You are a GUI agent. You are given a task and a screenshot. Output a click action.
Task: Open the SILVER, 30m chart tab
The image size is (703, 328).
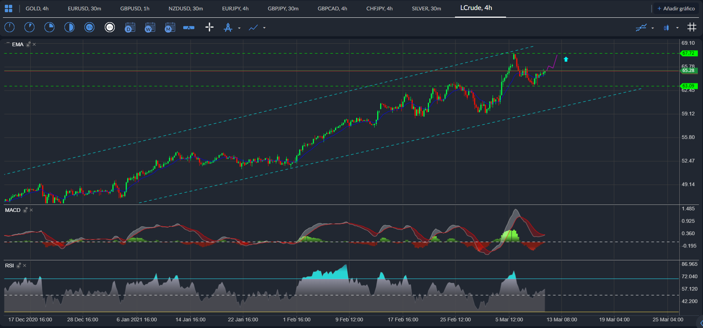point(426,9)
